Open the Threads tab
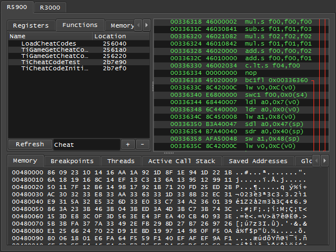336x252 pixels. pyautogui.click(x=121, y=161)
